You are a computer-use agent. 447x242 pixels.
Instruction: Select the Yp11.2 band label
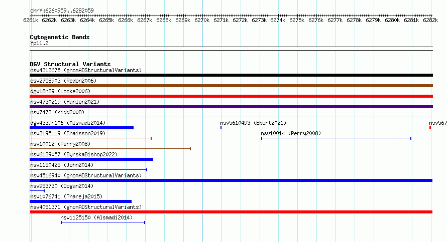tap(39, 43)
